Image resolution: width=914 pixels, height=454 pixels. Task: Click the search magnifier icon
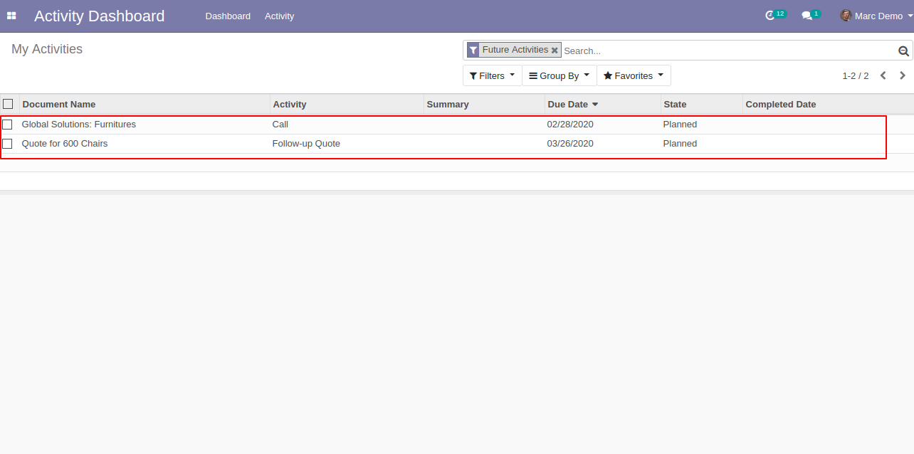903,51
